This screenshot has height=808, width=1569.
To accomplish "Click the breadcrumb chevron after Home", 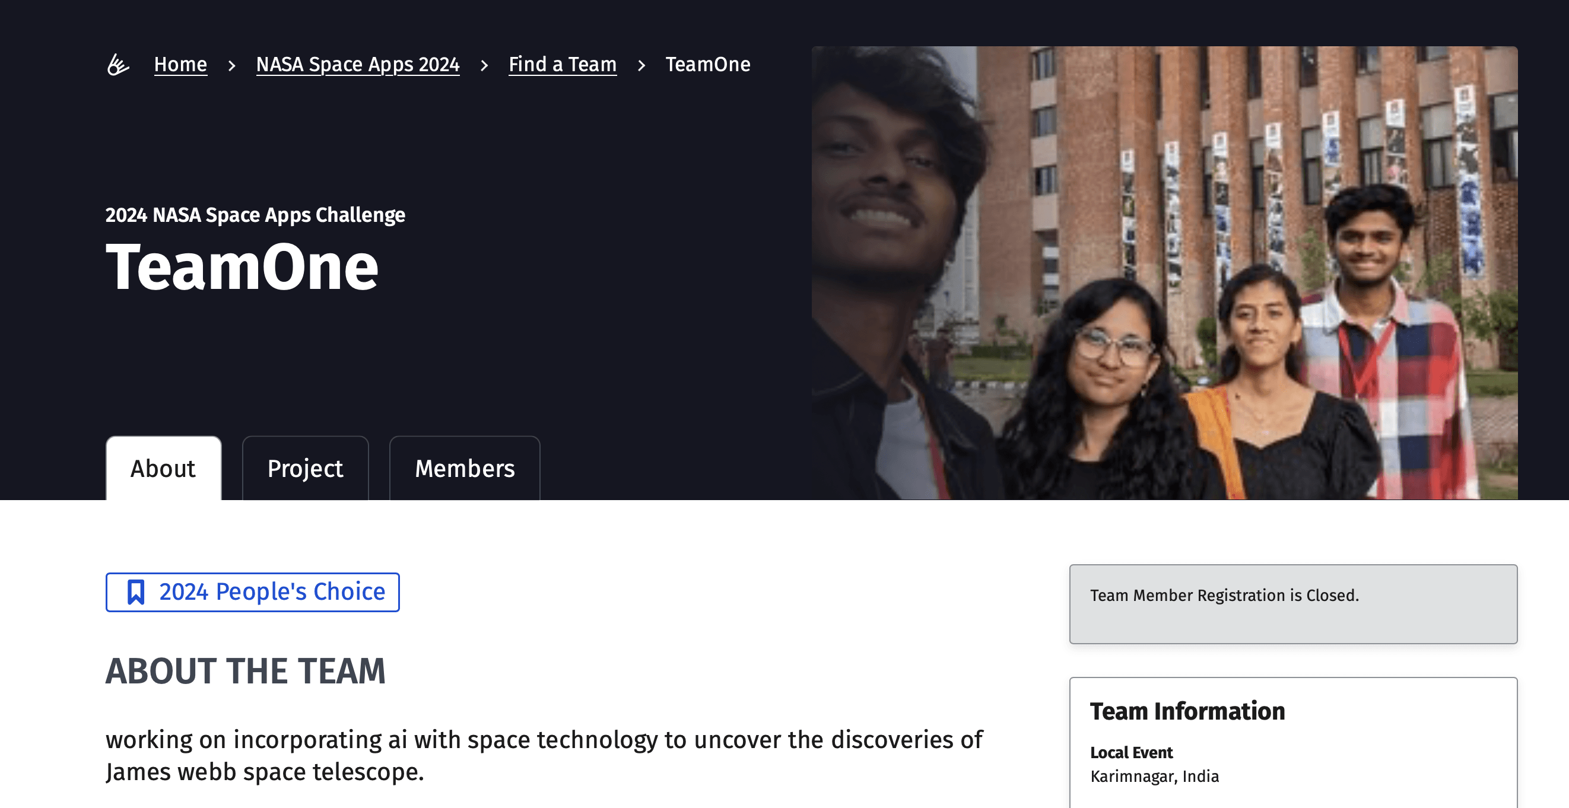I will click(x=231, y=65).
